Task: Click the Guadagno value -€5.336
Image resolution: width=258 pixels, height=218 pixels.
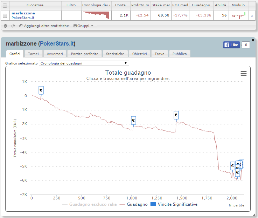Action: tap(204, 15)
